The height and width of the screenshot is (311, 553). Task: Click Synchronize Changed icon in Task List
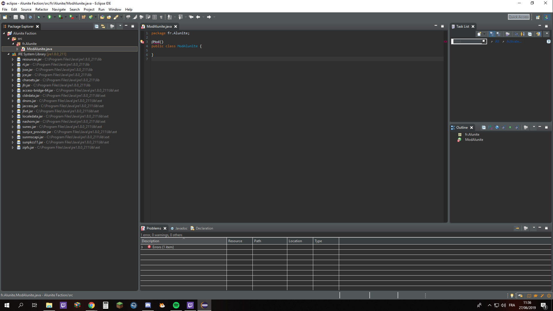pyautogui.click(x=538, y=34)
